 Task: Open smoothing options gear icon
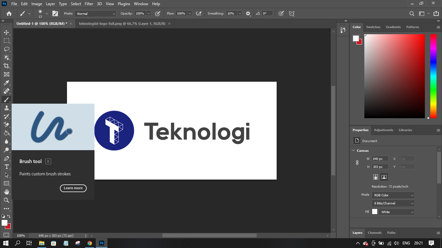tap(248, 14)
